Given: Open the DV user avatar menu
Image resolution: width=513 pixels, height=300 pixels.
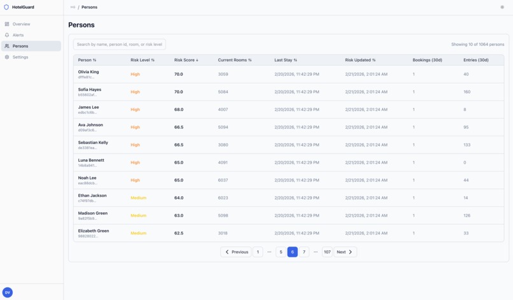Looking at the screenshot, I should point(8,292).
